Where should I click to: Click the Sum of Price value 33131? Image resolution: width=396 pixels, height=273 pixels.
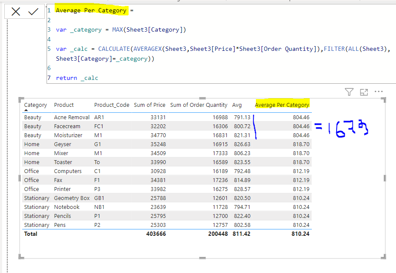point(158,117)
